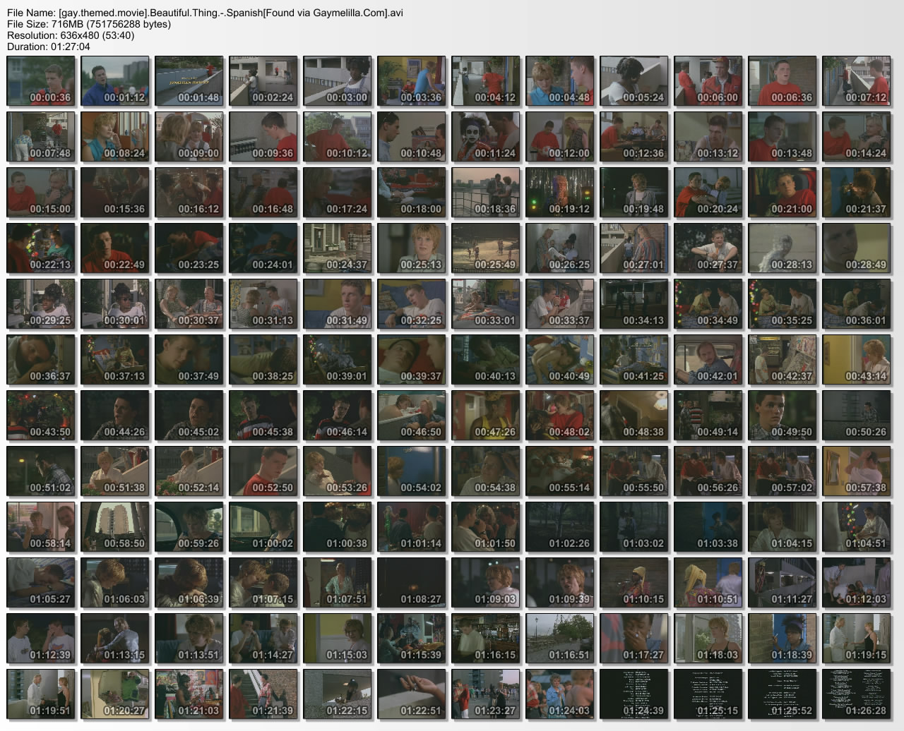Click the thumbnail timestamped 00:00:36
Screen dimensions: 904x731
41,81
